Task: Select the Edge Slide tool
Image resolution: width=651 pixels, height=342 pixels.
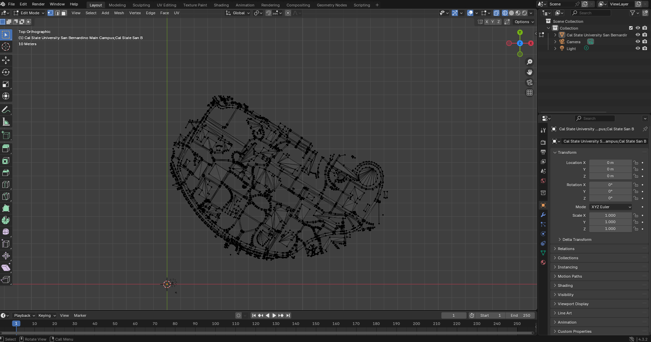Action: click(6, 244)
